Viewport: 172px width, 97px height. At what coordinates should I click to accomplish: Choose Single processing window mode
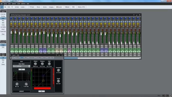(3, 45)
